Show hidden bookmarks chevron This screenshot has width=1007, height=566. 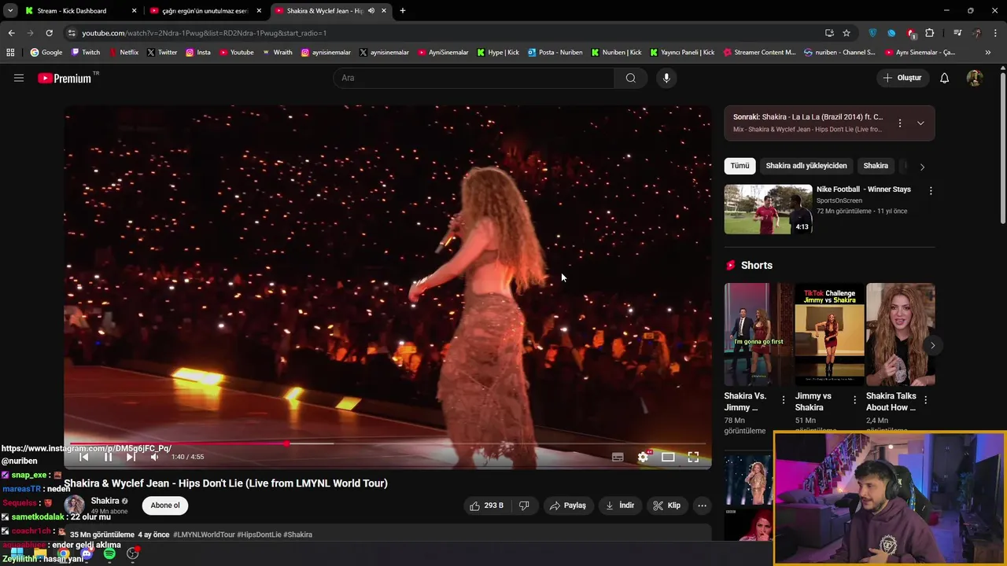(988, 53)
